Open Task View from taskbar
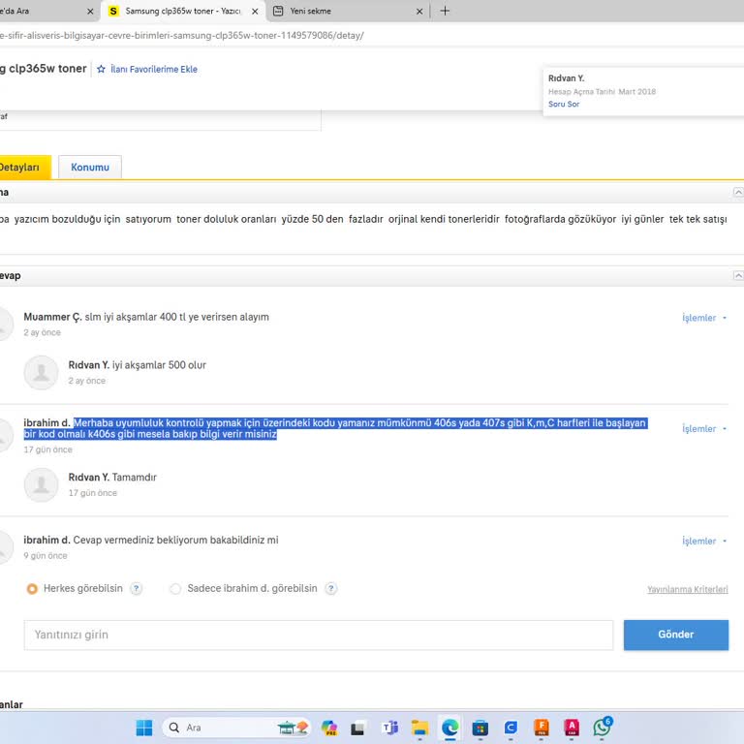The image size is (744, 744). pos(357,728)
